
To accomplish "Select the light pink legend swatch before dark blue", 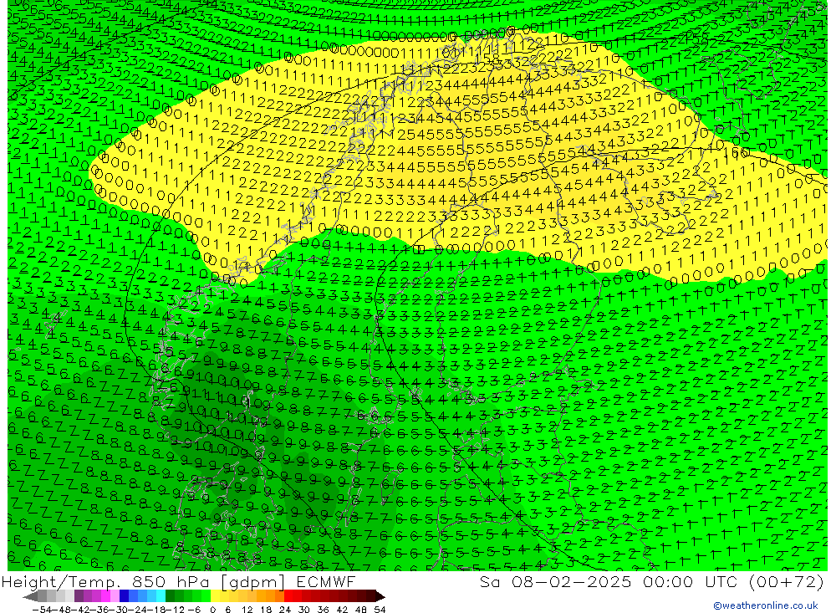I will point(115,596).
